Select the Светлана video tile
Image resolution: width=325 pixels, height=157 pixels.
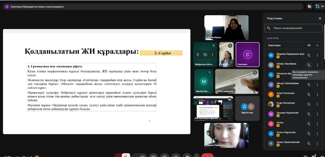(247, 55)
